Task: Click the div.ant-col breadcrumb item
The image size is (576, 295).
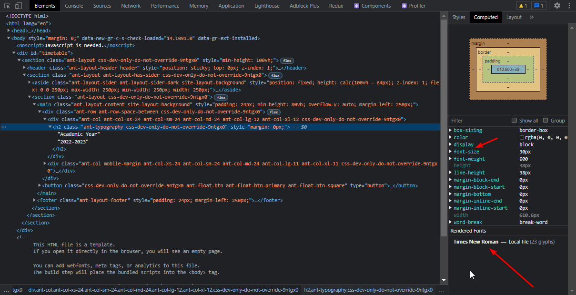Action: [x=163, y=290]
